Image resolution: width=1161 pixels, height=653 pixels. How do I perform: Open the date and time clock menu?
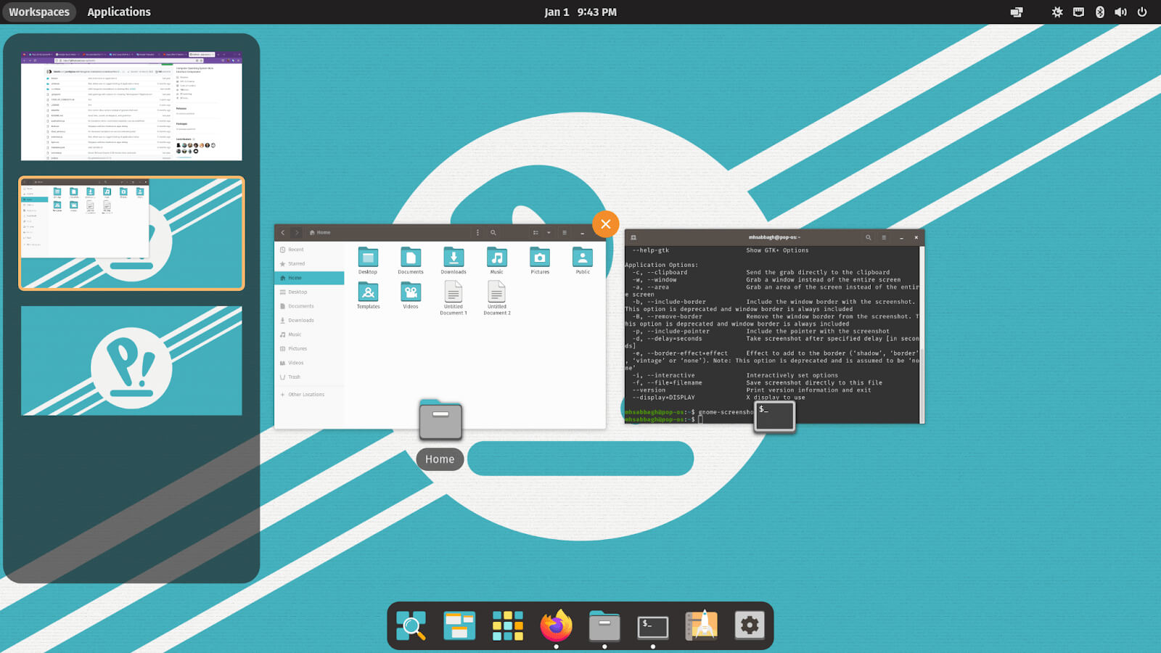coord(580,12)
